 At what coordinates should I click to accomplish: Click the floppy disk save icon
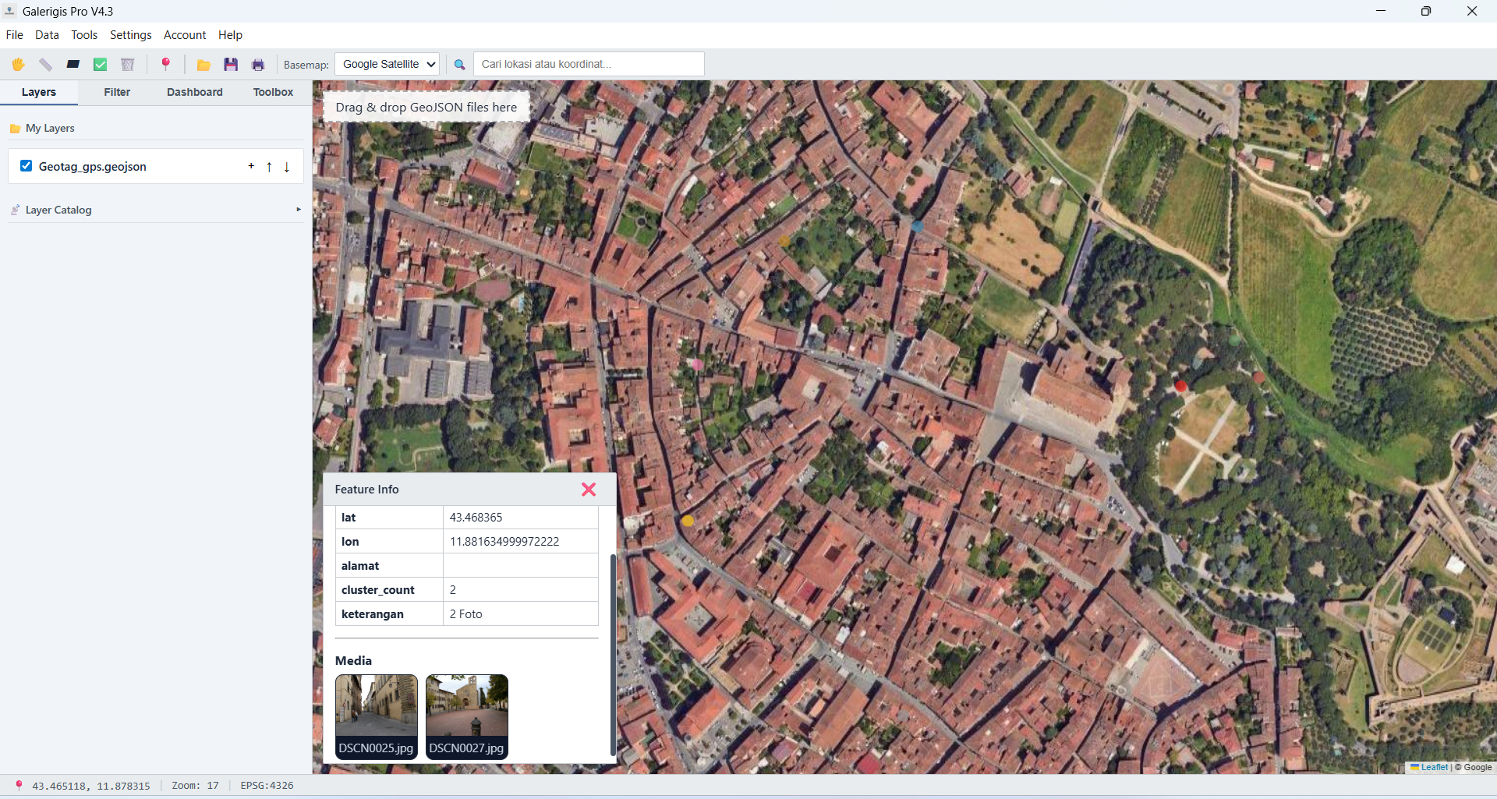(x=231, y=65)
